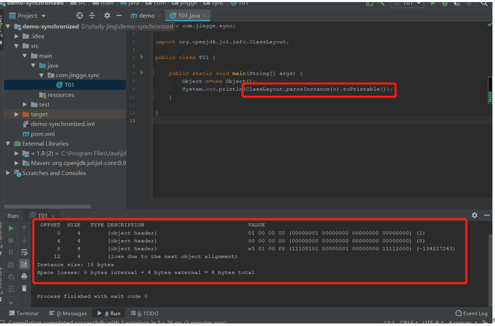Toggle fold marker at main's closing brace
Screen dimensions: 495x326
[x=152, y=96]
